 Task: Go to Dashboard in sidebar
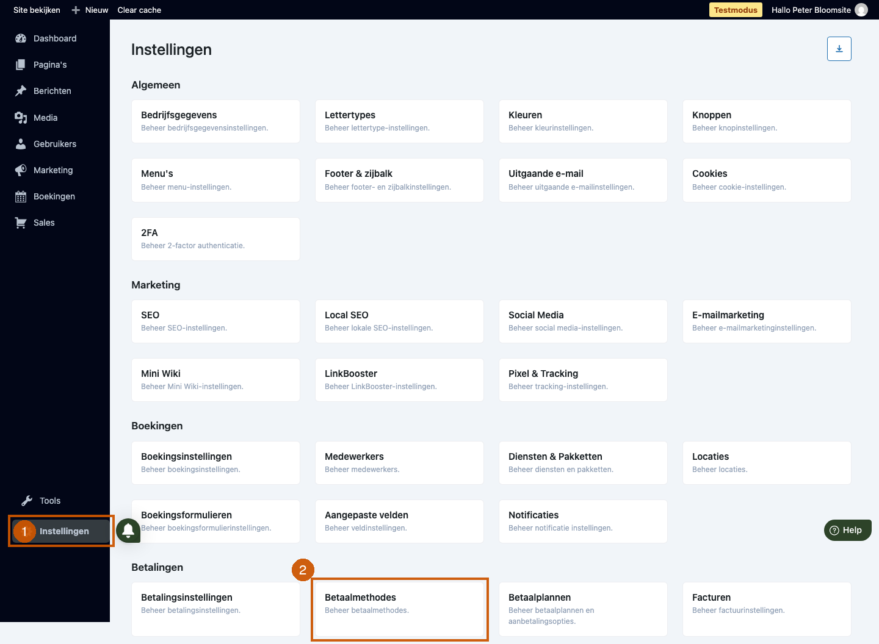[x=55, y=38]
